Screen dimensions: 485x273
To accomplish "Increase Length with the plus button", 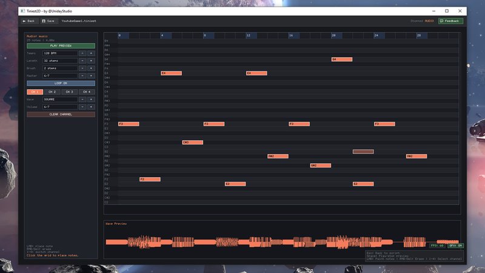I will (91, 61).
